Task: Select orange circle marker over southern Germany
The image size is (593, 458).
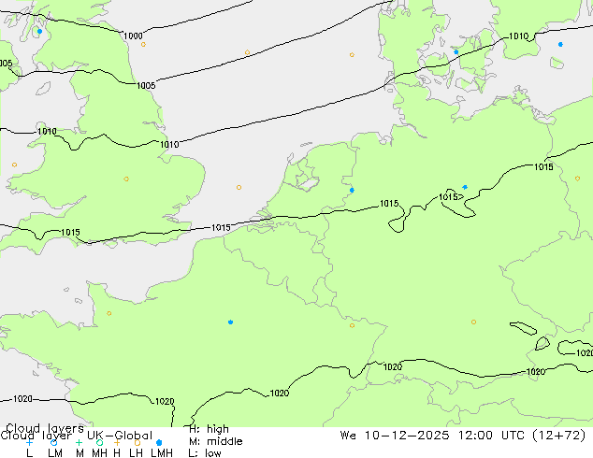Action: pyautogui.click(x=473, y=322)
